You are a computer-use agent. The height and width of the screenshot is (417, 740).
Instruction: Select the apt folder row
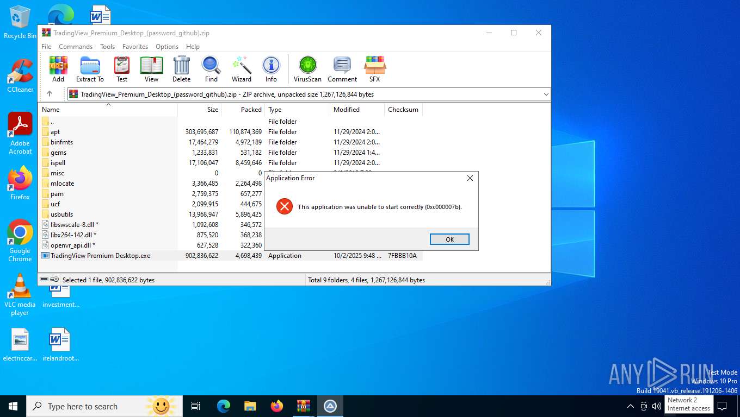click(x=231, y=132)
